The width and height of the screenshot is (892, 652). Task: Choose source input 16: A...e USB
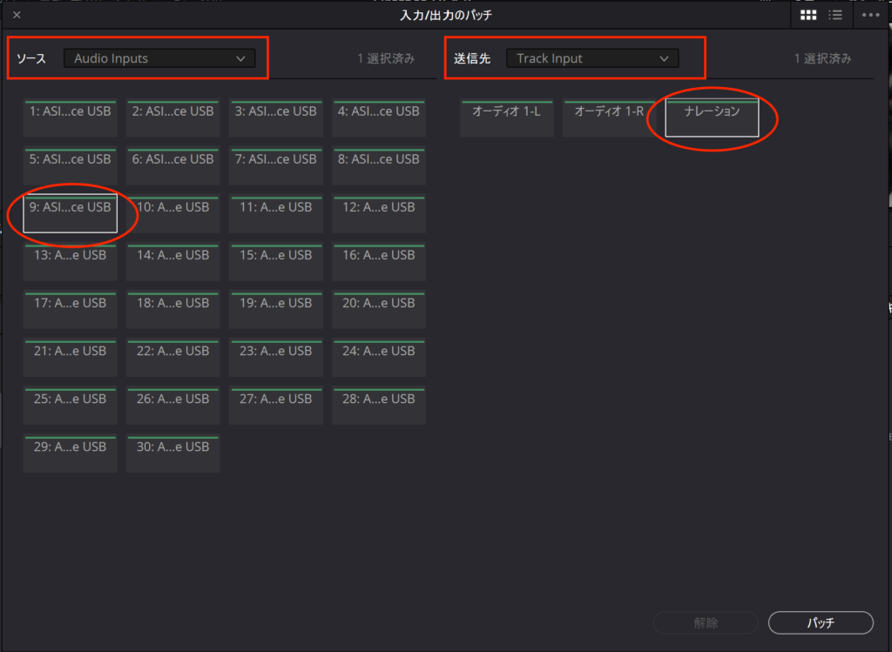coord(378,261)
